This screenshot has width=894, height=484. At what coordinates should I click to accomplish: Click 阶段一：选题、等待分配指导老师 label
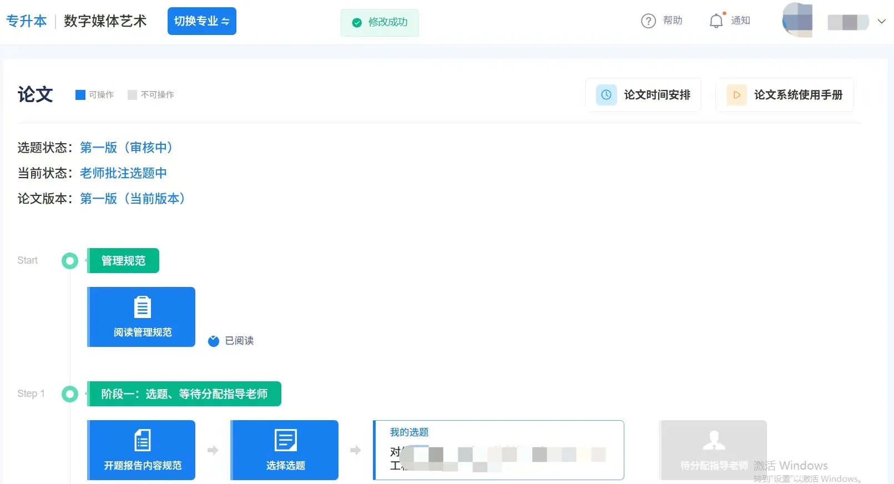(x=184, y=394)
